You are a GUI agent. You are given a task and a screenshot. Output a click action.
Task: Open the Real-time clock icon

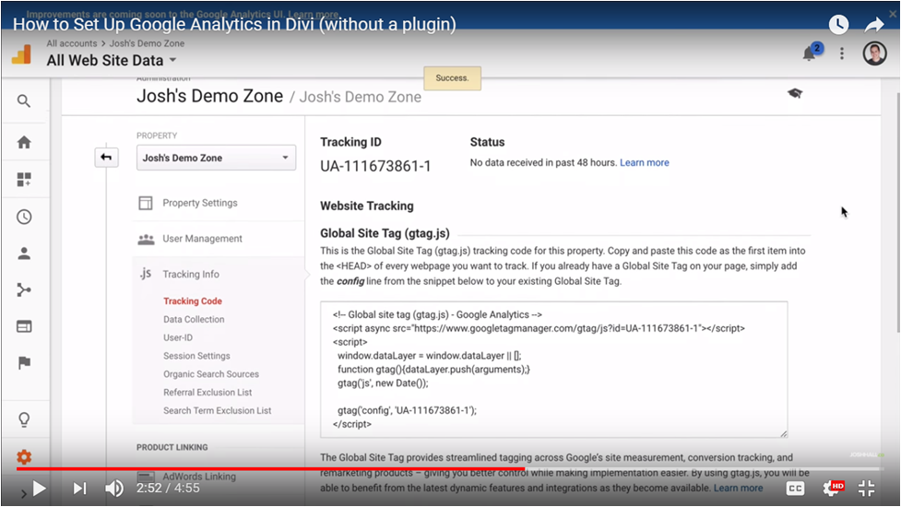click(x=24, y=218)
